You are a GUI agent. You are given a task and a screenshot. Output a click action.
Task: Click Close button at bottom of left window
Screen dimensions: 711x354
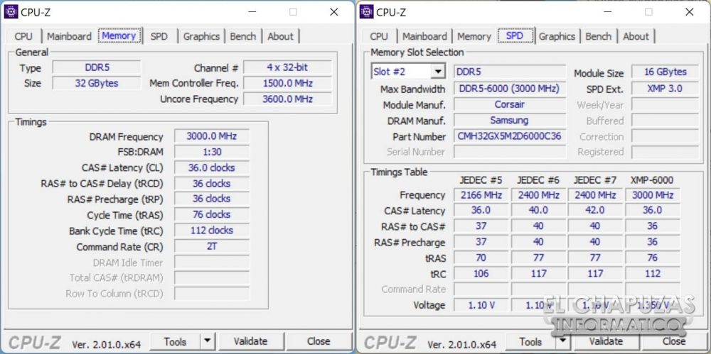(319, 342)
